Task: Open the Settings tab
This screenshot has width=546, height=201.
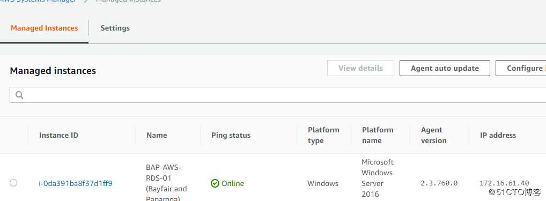Action: (x=115, y=28)
